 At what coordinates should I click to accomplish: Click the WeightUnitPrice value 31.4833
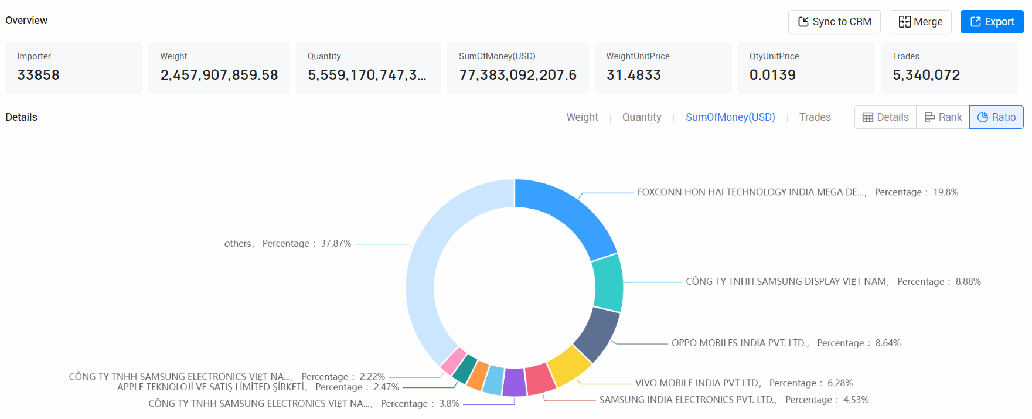coord(633,75)
